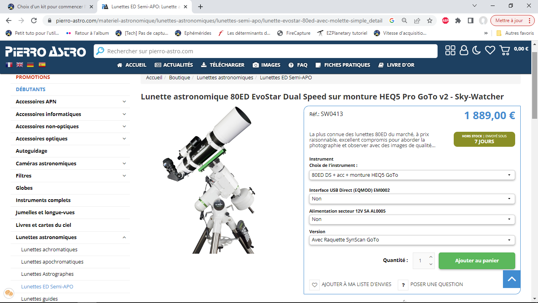This screenshot has height=303, width=538.
Task: Click the 'Rechercher sur pierro-astro.com' search field
Action: click(265, 51)
